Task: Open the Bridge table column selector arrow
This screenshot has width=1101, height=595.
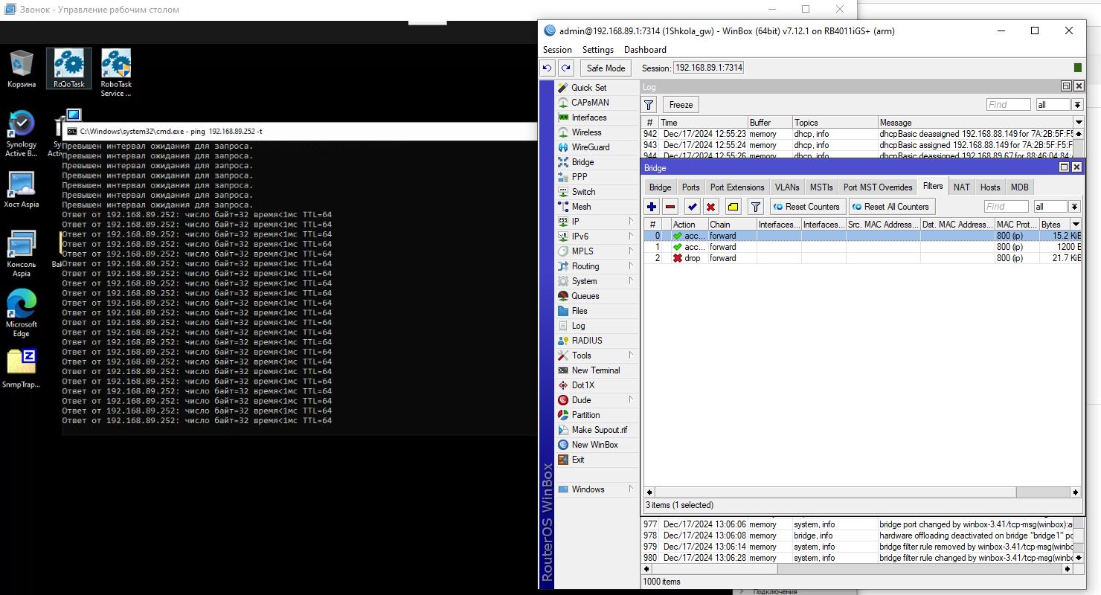Action: 1076,225
